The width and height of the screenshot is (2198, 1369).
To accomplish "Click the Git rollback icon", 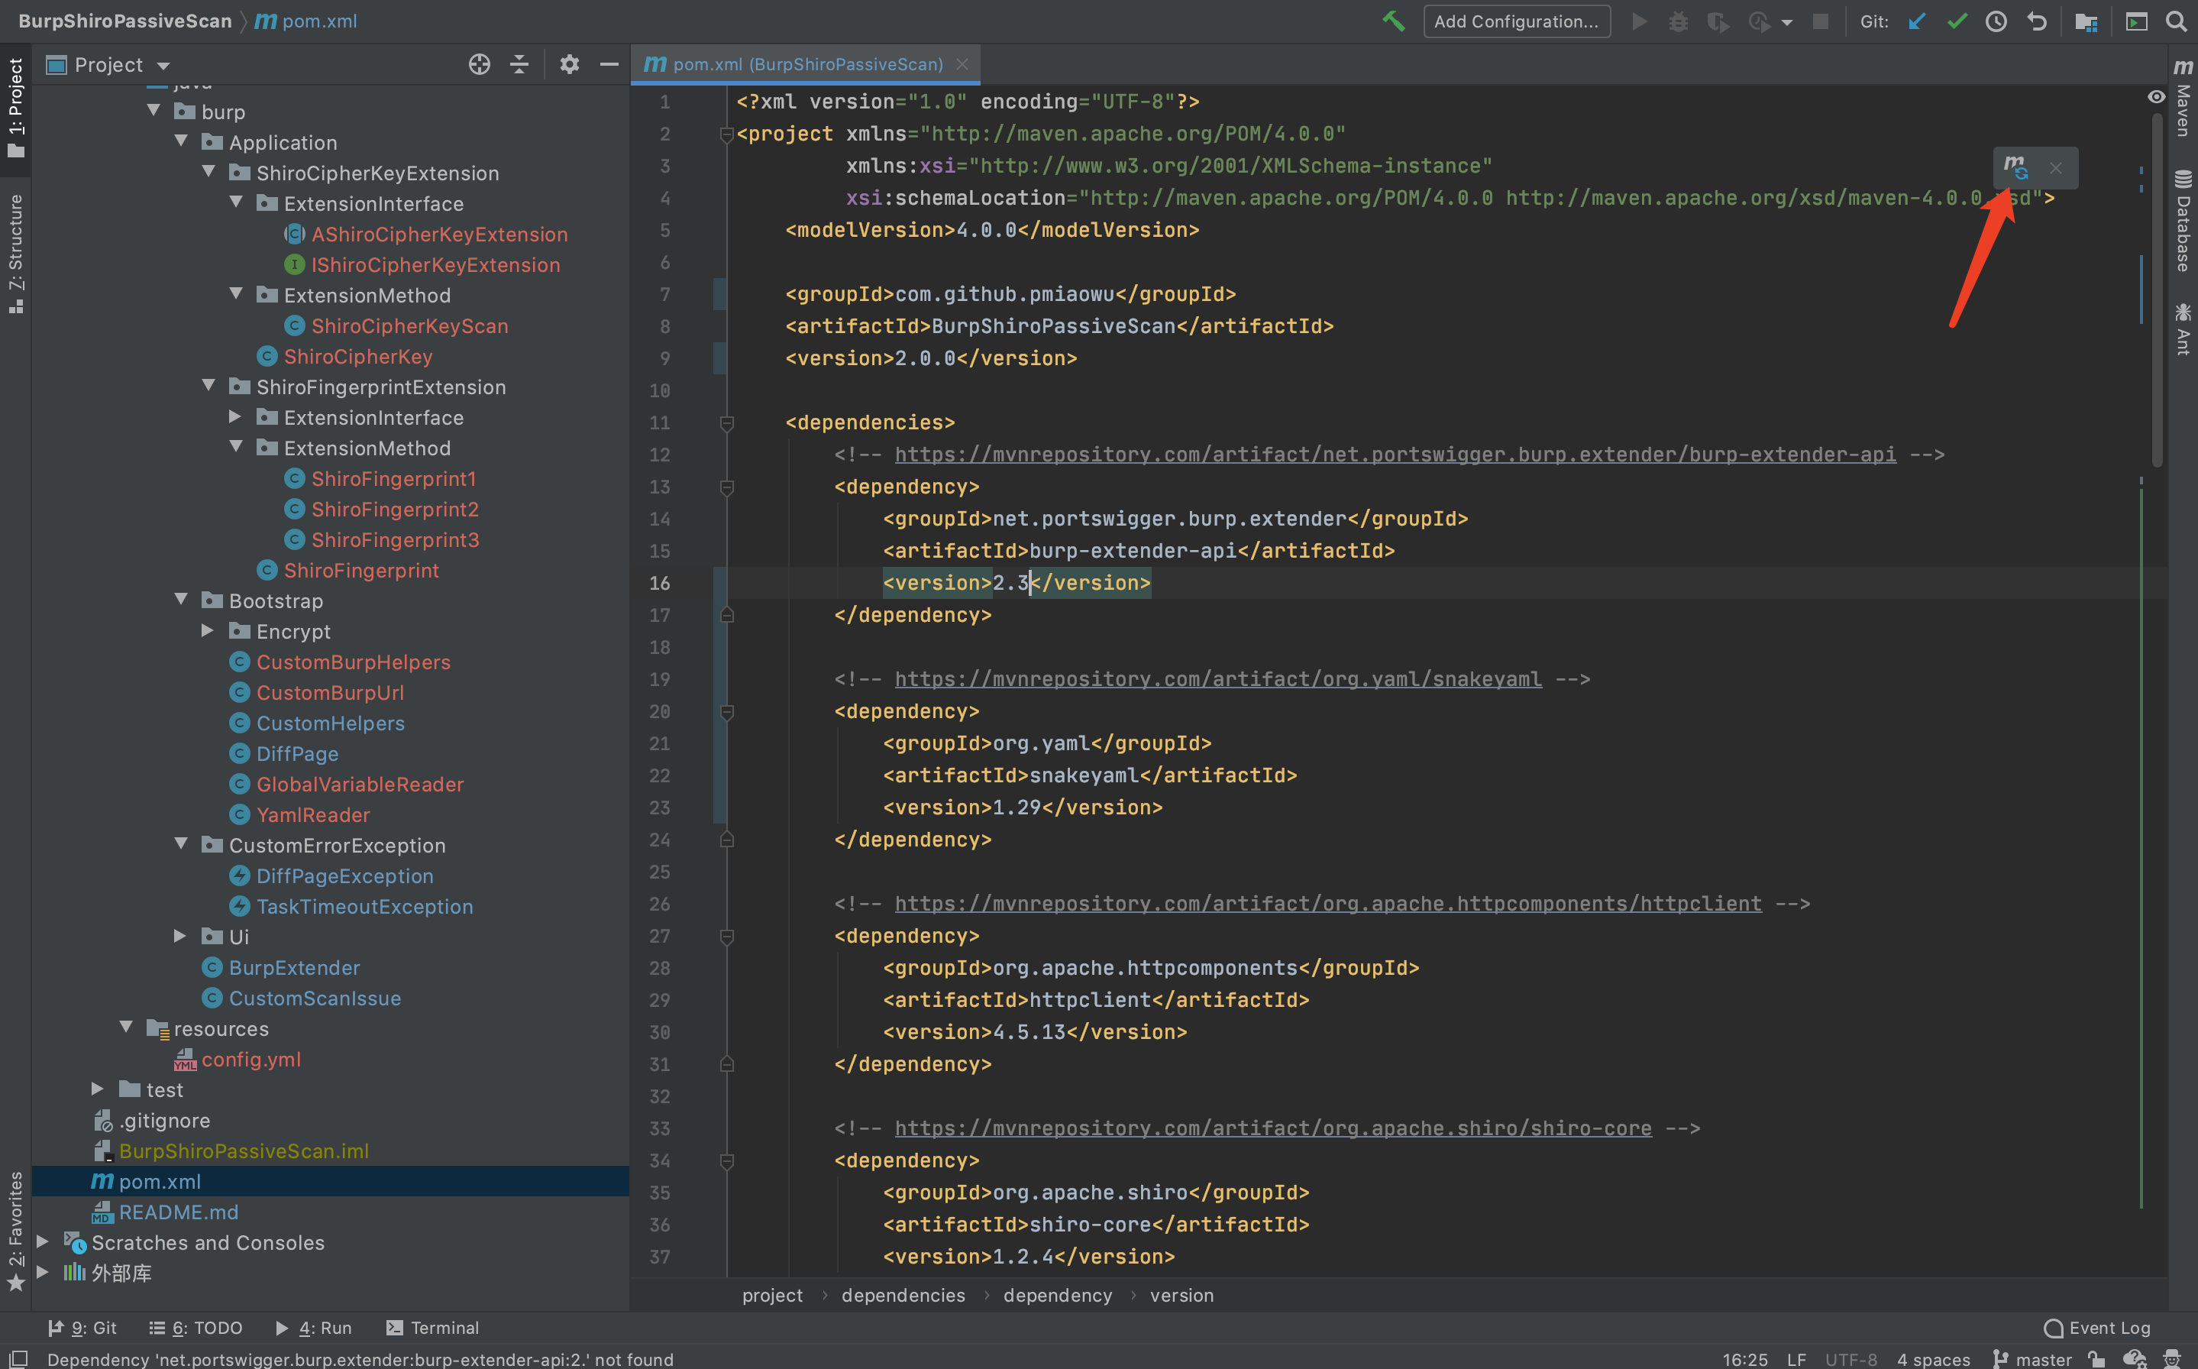I will [2037, 21].
